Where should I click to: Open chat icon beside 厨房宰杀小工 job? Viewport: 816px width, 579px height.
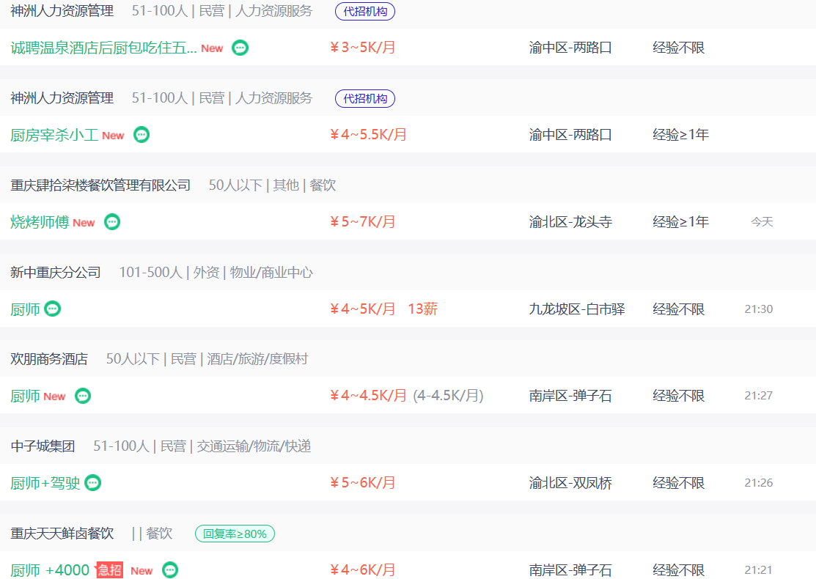[x=141, y=135]
